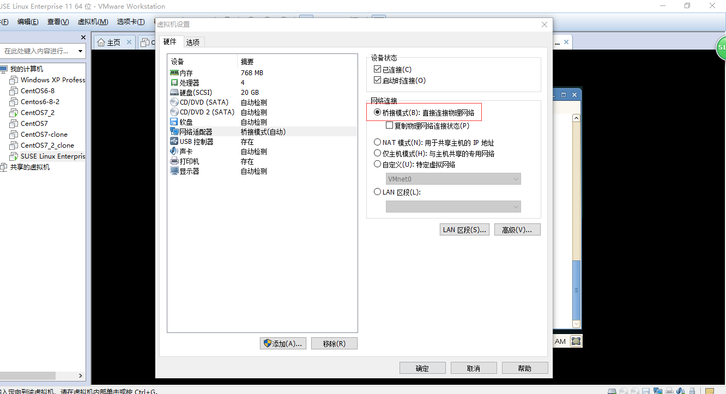Screen dimensions: 726x394
Task: Select the printer (打印机) device icon
Action: (174, 161)
